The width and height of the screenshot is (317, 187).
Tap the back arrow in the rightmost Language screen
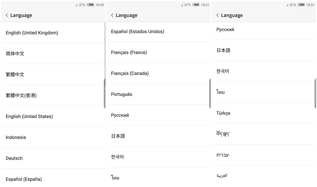(x=217, y=15)
